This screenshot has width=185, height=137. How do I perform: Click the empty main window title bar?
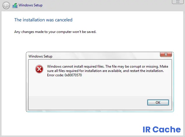pos(106,5)
